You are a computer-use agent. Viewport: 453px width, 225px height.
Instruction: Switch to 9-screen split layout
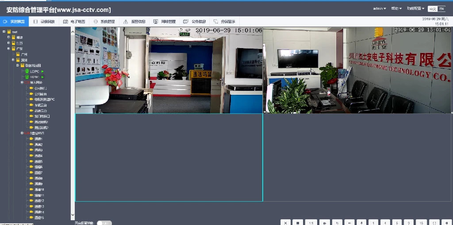point(409,223)
